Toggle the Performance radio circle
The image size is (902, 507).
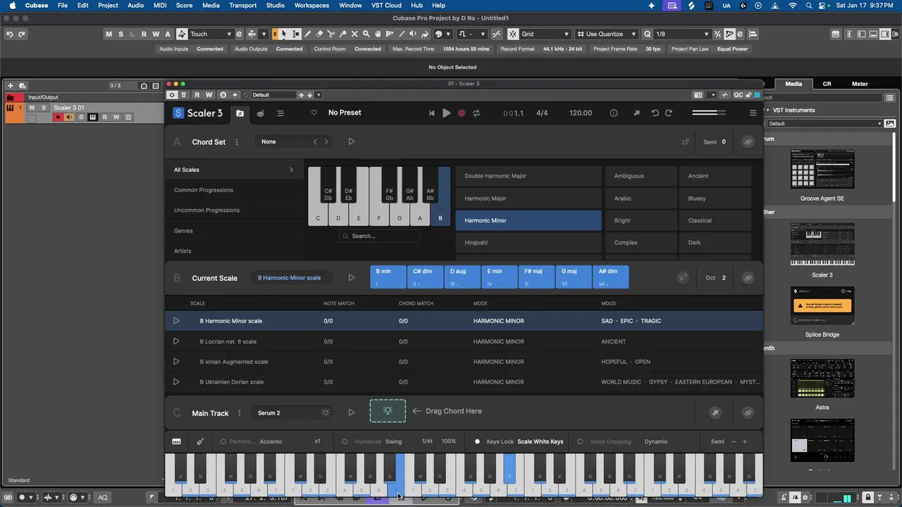tap(223, 442)
